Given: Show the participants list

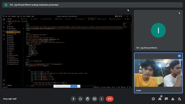Looking at the screenshot, I should click(x=160, y=99).
